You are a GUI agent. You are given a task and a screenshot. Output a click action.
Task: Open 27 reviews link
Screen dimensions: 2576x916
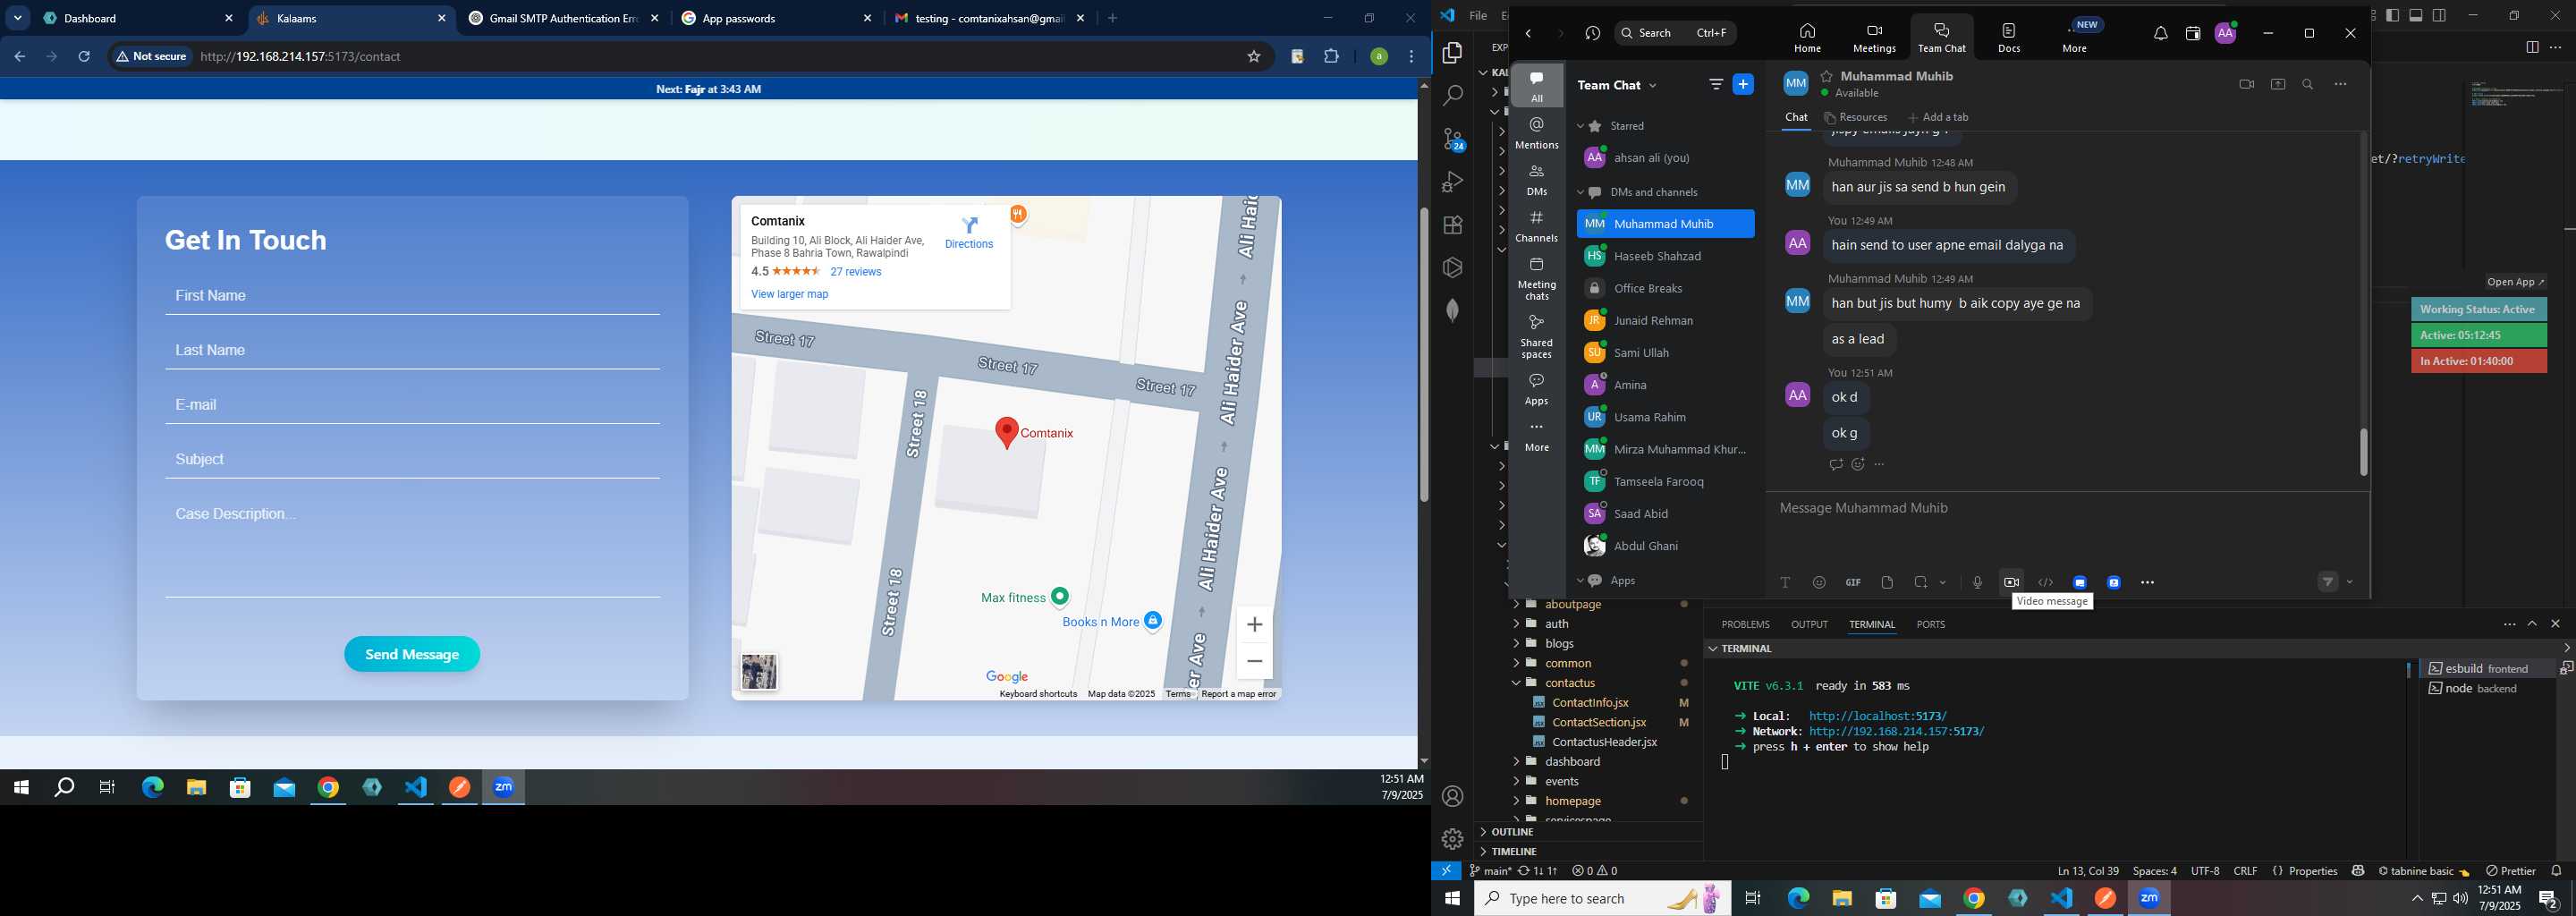856,272
